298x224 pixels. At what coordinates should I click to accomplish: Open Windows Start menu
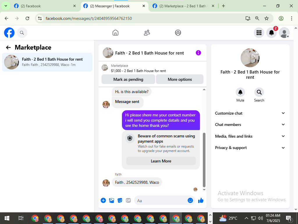tap(7, 218)
